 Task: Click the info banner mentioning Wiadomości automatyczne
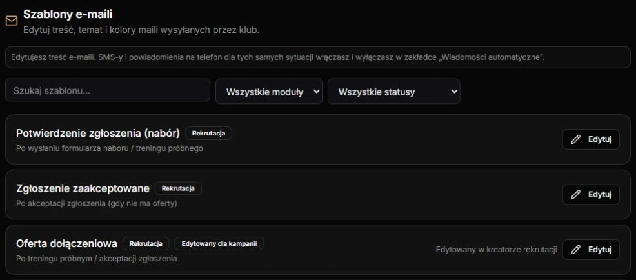[x=318, y=57]
